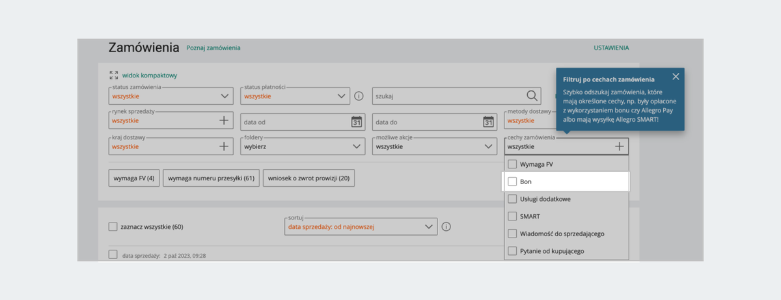Check the 'SMART' option

tap(512, 216)
